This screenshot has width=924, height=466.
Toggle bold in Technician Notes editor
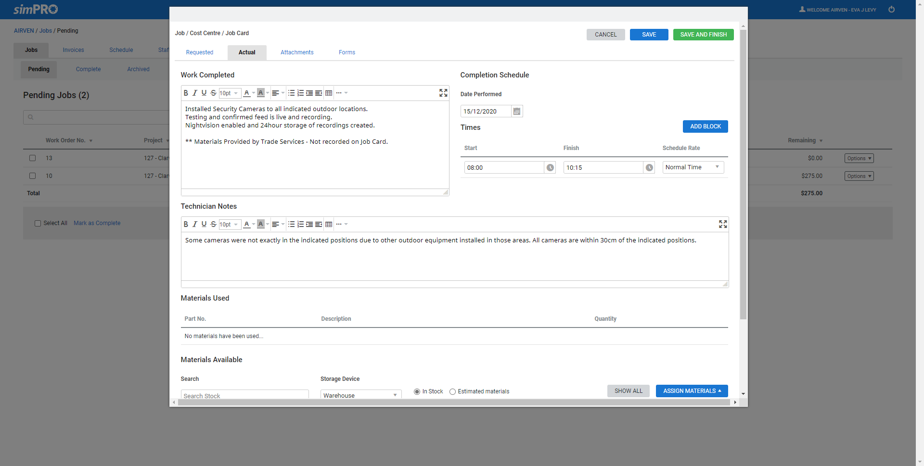pyautogui.click(x=186, y=224)
